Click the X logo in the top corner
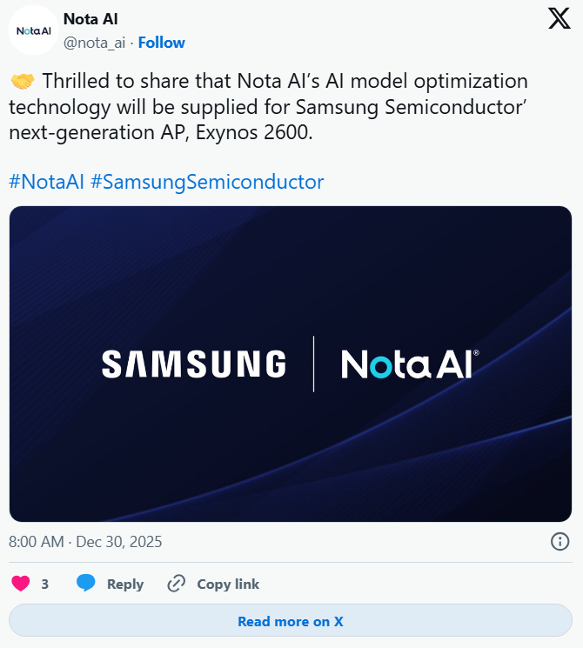Screen dimensions: 583x648 [x=560, y=19]
